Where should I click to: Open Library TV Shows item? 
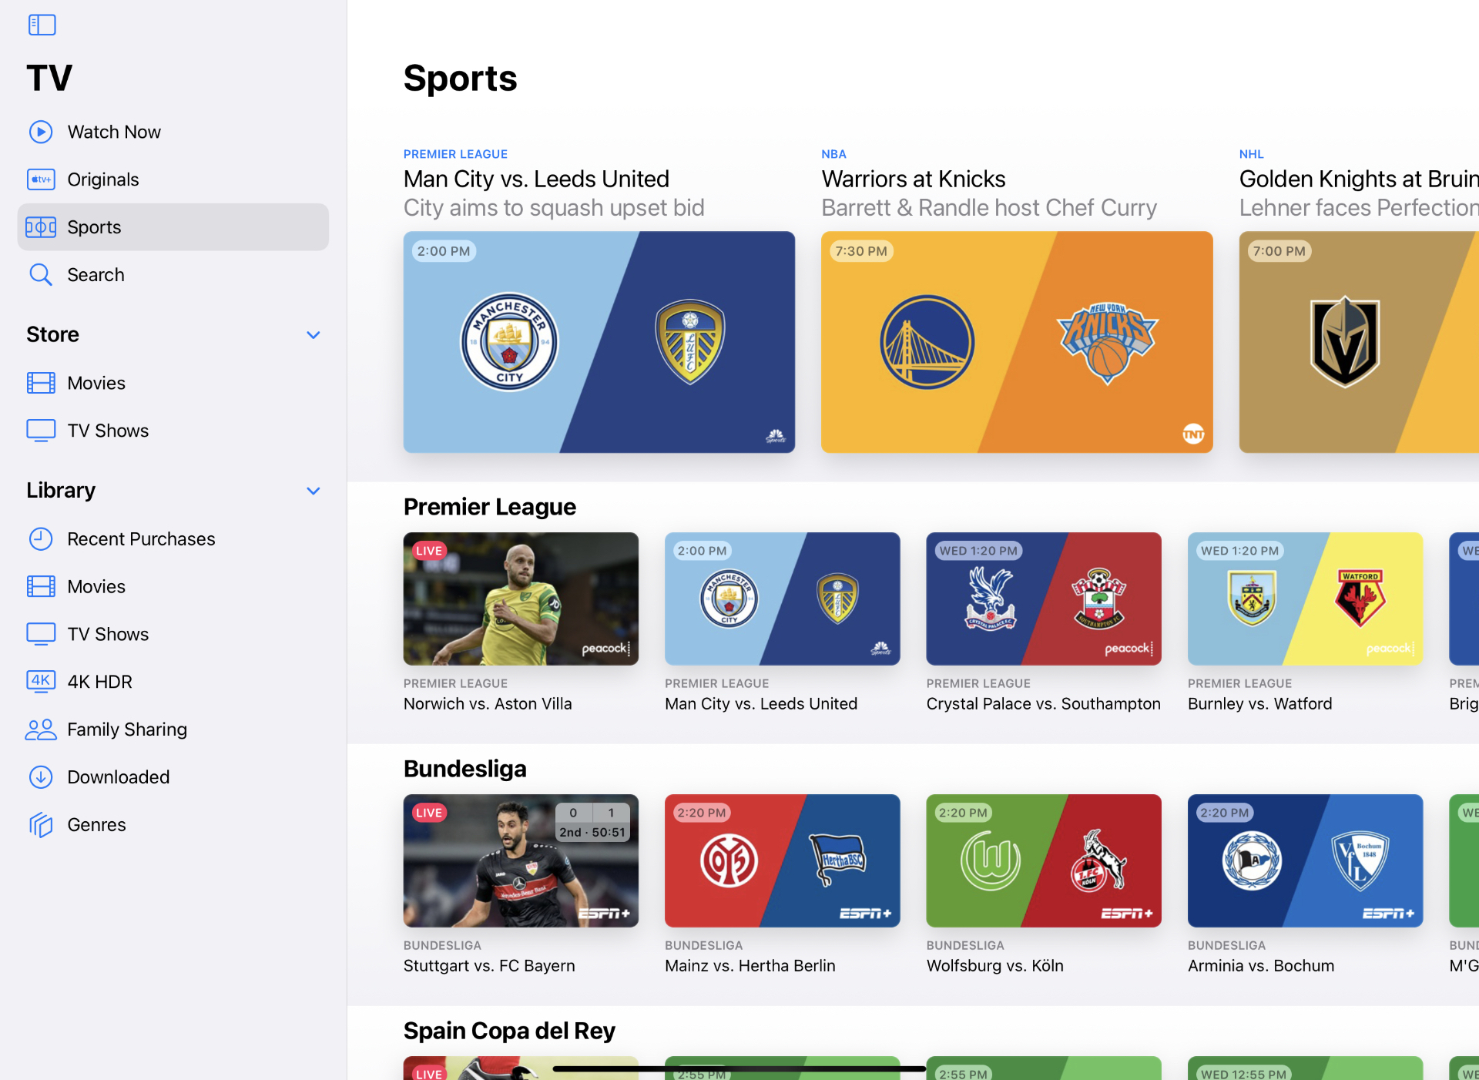108,634
